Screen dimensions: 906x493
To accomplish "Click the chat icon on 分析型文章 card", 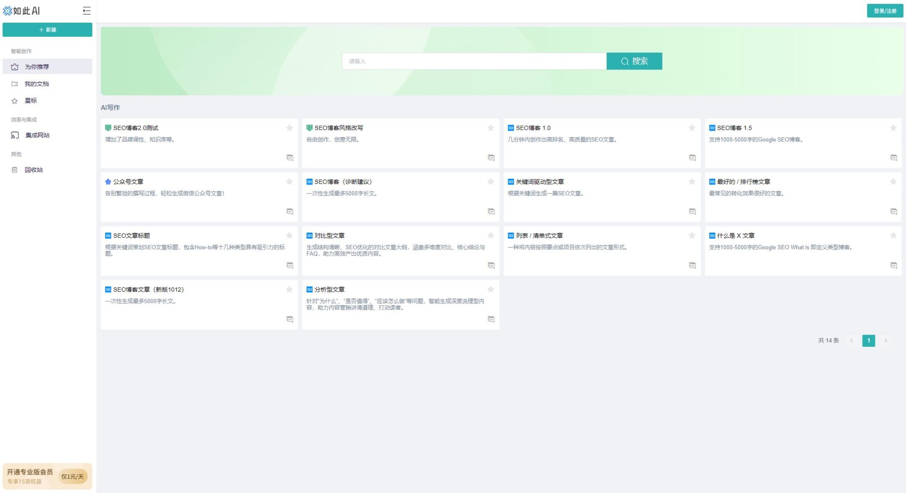I will coord(491,319).
